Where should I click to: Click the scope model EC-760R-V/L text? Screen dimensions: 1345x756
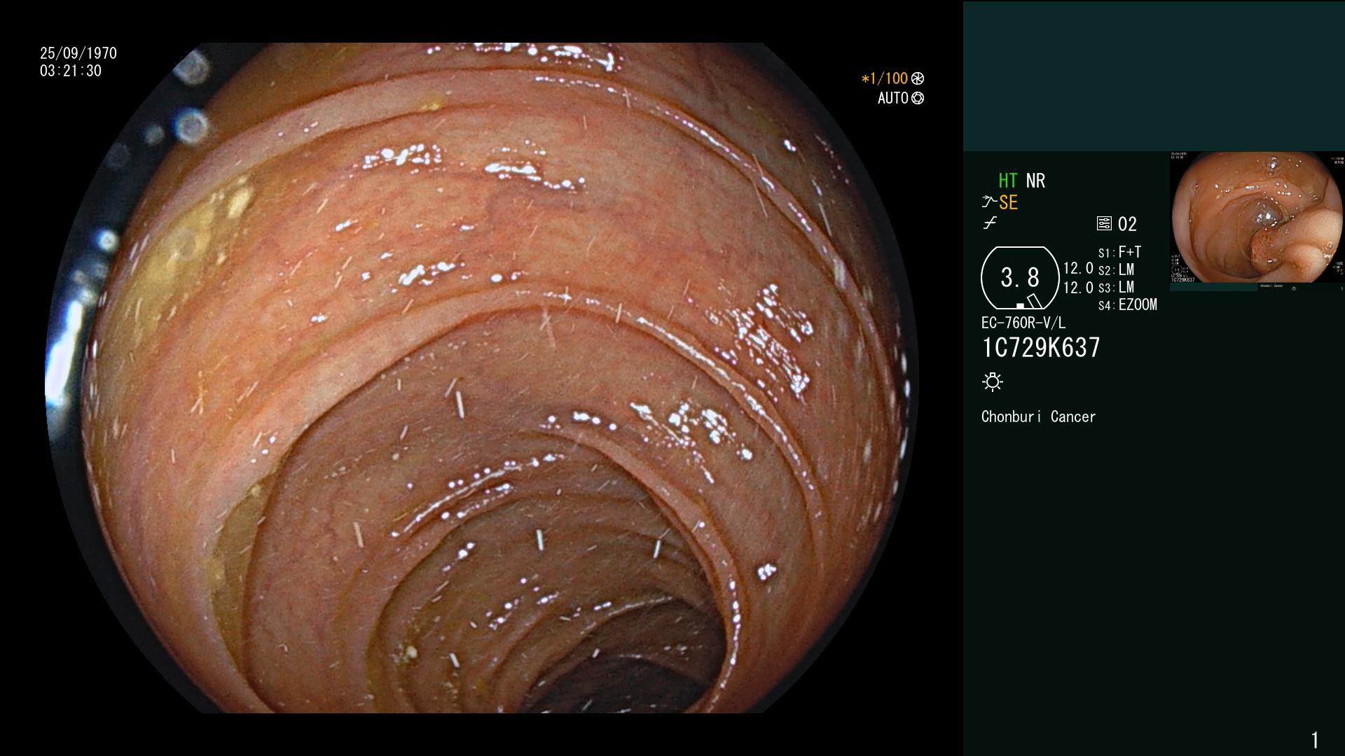(1023, 323)
